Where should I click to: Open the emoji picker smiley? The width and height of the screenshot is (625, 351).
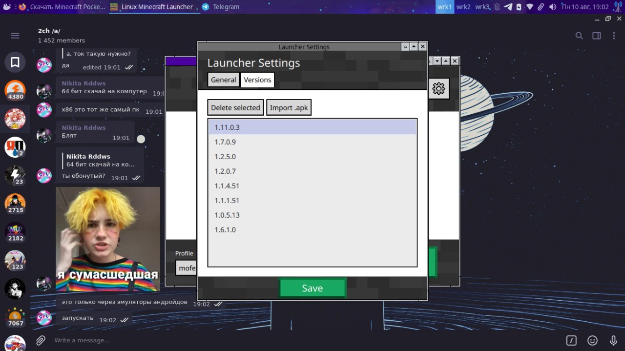592,340
